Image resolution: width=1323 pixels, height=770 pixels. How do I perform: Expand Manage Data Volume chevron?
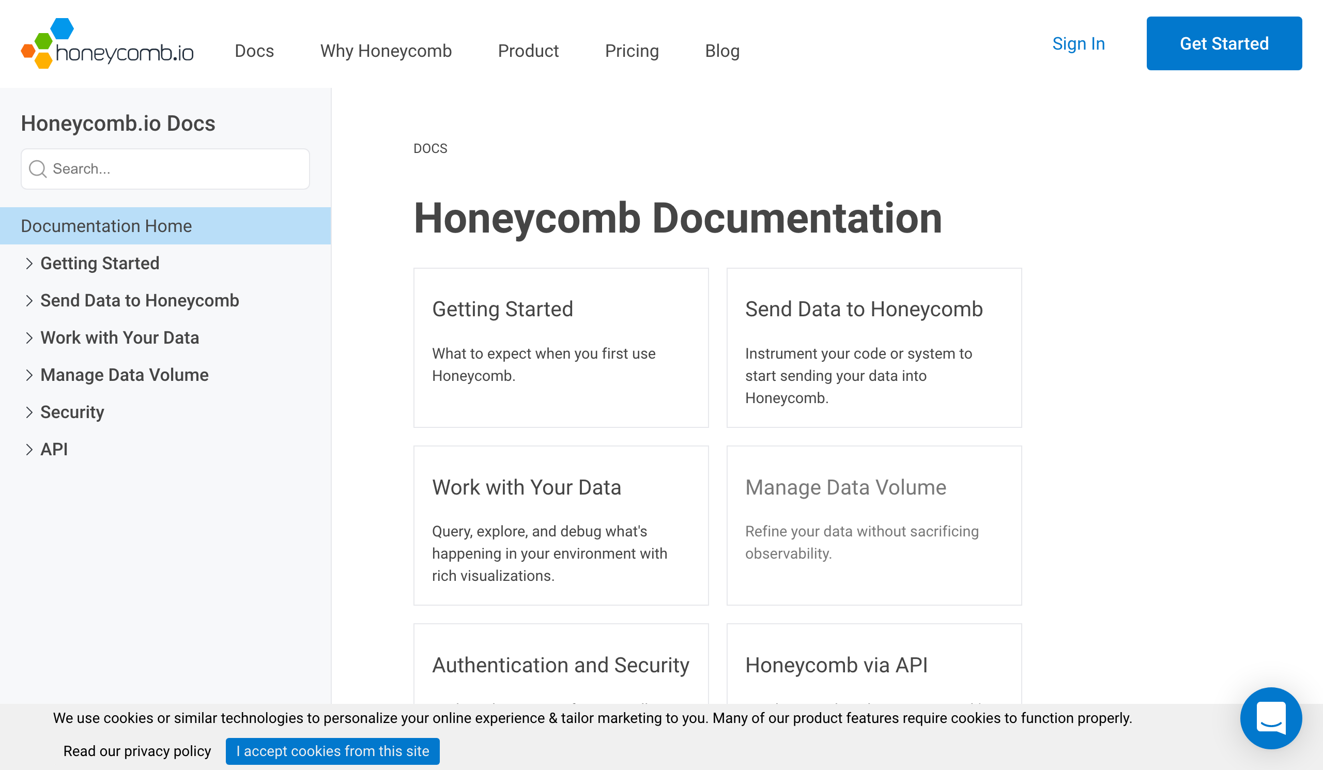(x=29, y=375)
